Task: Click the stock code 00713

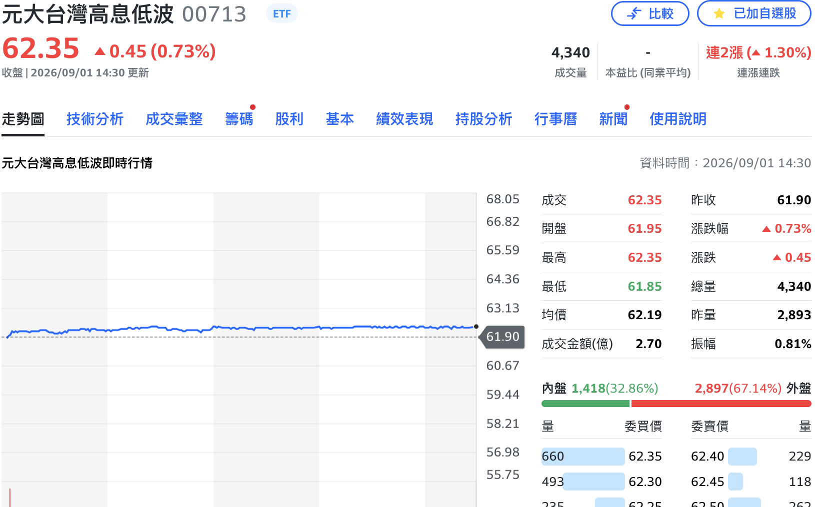Action: (214, 14)
